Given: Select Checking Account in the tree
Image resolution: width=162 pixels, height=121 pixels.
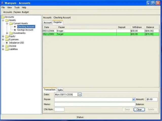Looking at the screenshot, I should click(26, 27).
